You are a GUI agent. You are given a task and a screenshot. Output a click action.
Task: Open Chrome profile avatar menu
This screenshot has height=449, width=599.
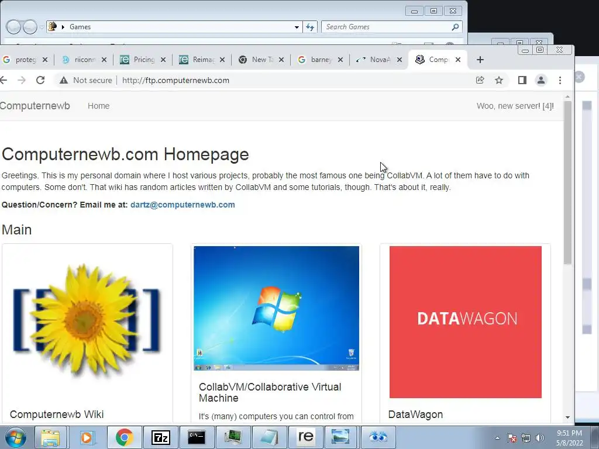[541, 80]
